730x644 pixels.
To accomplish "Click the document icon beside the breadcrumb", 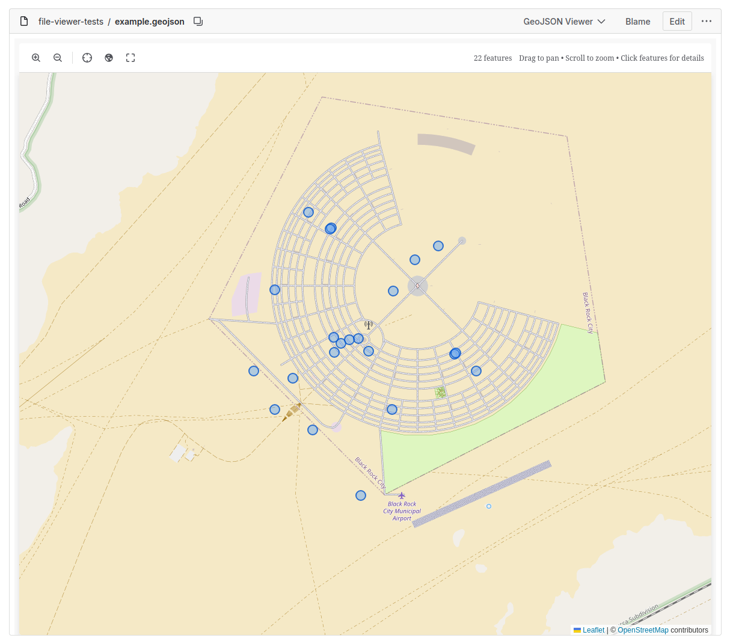I will 23,20.
